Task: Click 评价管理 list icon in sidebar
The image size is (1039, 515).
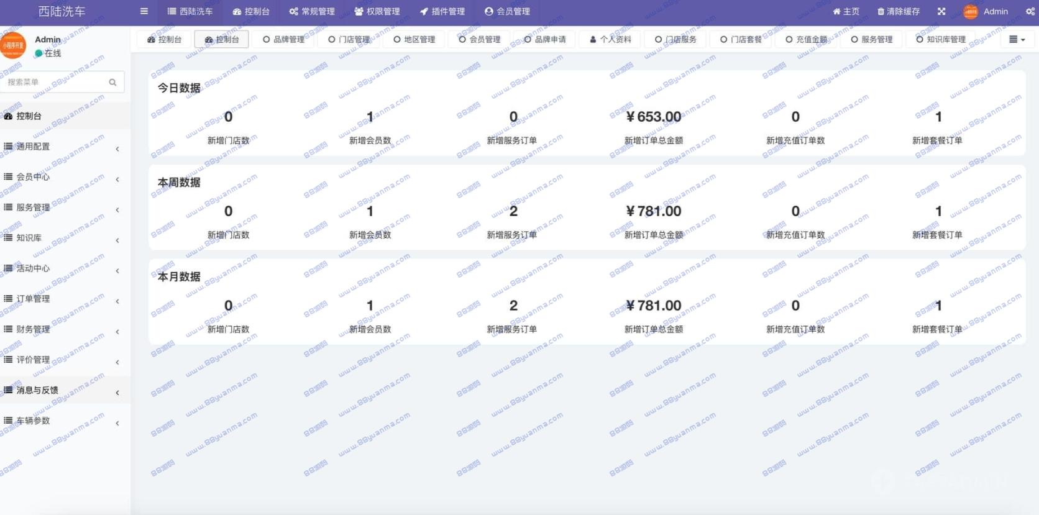Action: click(x=8, y=360)
